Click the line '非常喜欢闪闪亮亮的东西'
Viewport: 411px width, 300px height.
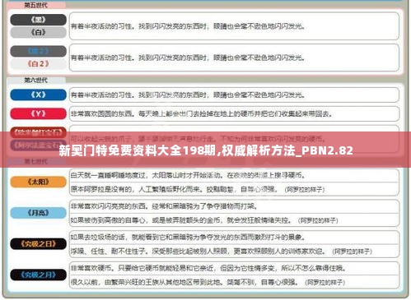[x=164, y=206]
